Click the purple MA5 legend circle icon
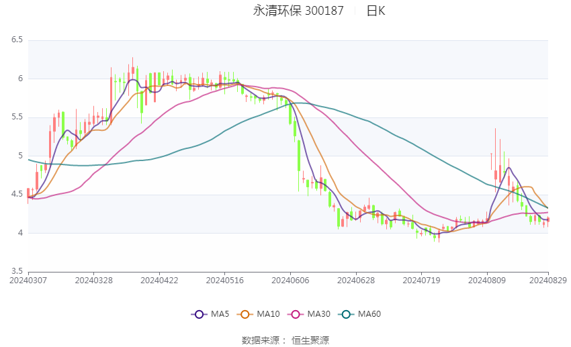This screenshot has height=347, width=571. 199,314
